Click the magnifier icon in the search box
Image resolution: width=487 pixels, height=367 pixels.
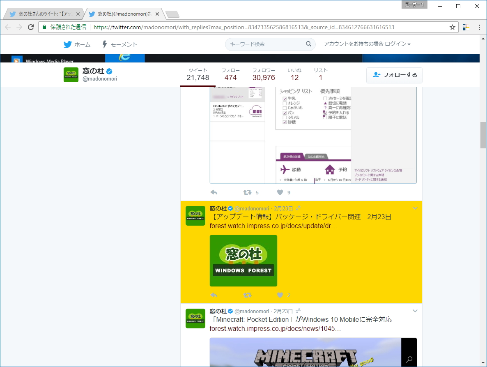(308, 44)
